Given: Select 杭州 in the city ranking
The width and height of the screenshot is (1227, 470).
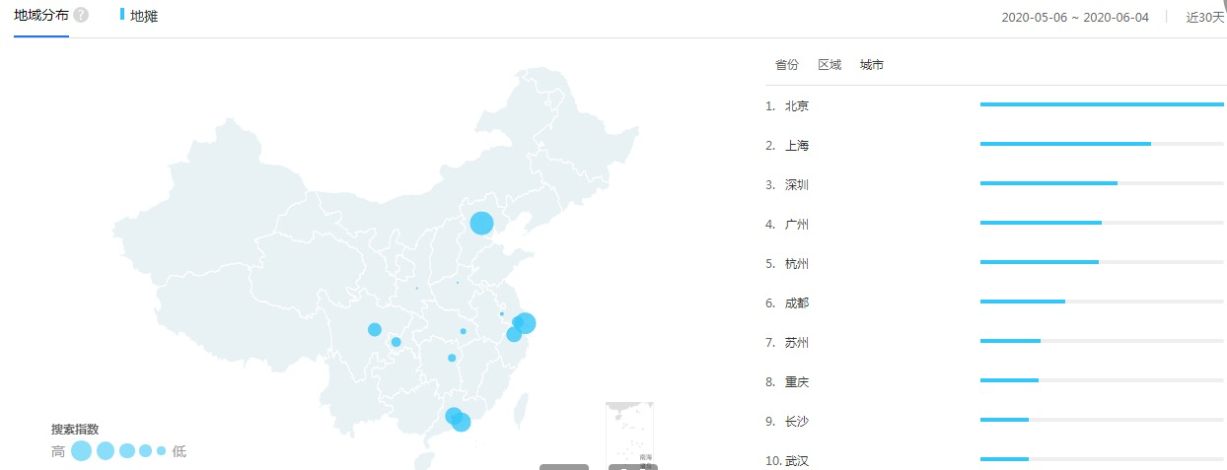Looking at the screenshot, I should pyautogui.click(x=797, y=263).
